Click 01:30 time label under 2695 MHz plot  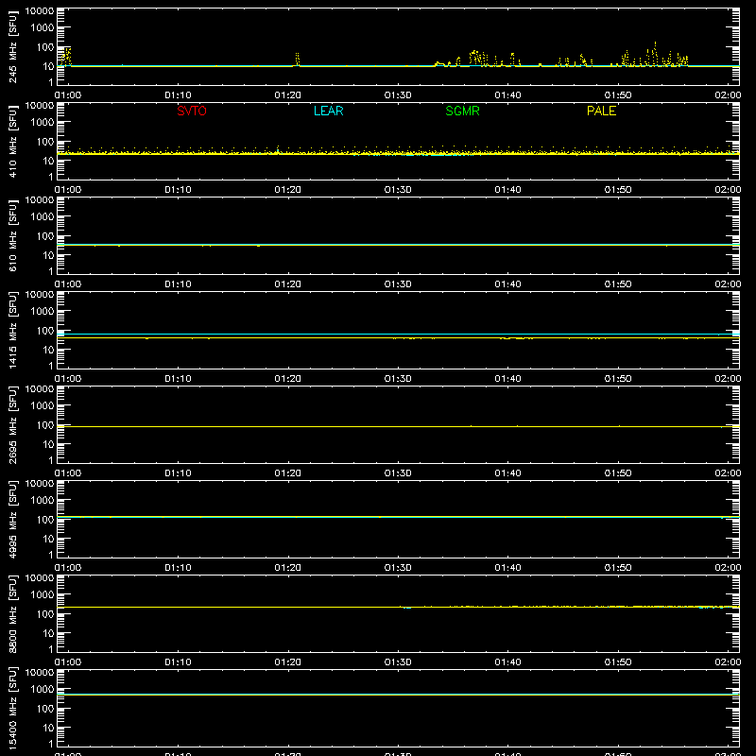point(398,473)
